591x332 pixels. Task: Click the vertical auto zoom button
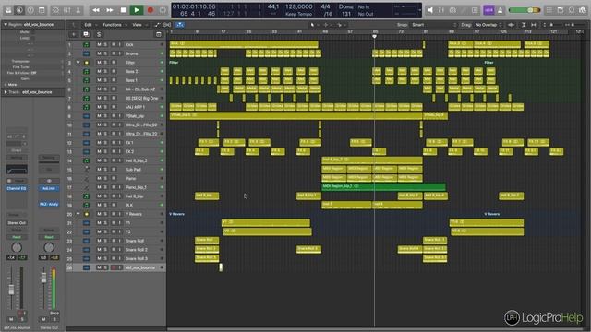pos(524,25)
